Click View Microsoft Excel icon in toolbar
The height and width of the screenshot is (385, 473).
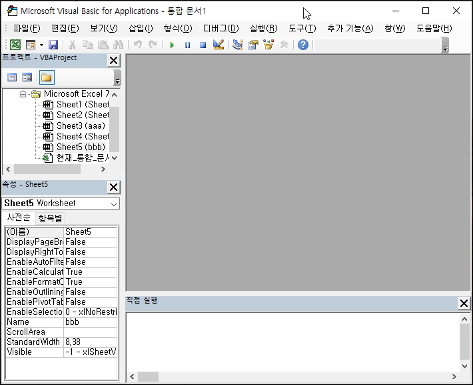tap(15, 45)
